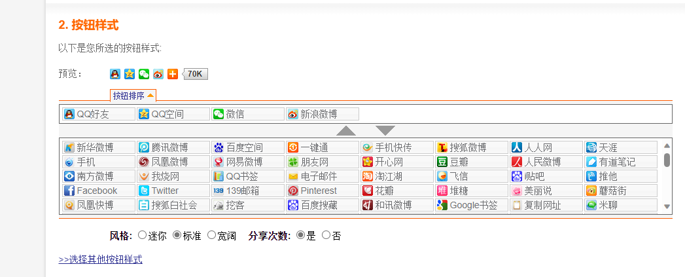Image resolution: width=685 pixels, height=277 pixels.
Task: Choose 搜狐微博 from the list
Action: (x=472, y=147)
